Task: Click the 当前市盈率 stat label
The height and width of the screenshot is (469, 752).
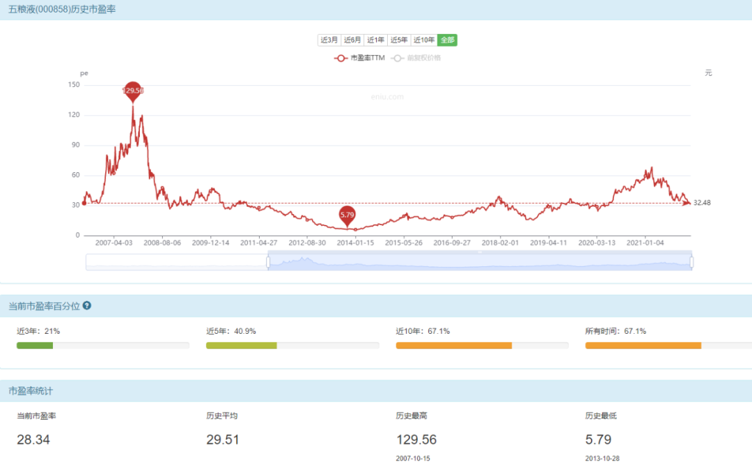Action: click(x=36, y=416)
